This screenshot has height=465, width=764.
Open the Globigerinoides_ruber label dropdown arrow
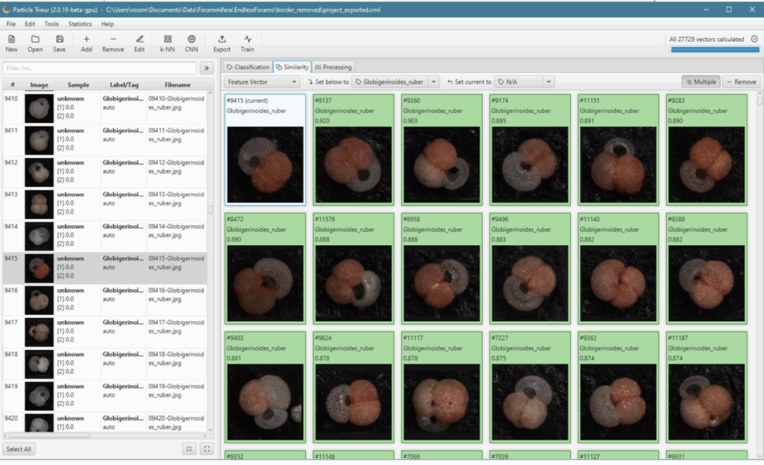coord(434,82)
